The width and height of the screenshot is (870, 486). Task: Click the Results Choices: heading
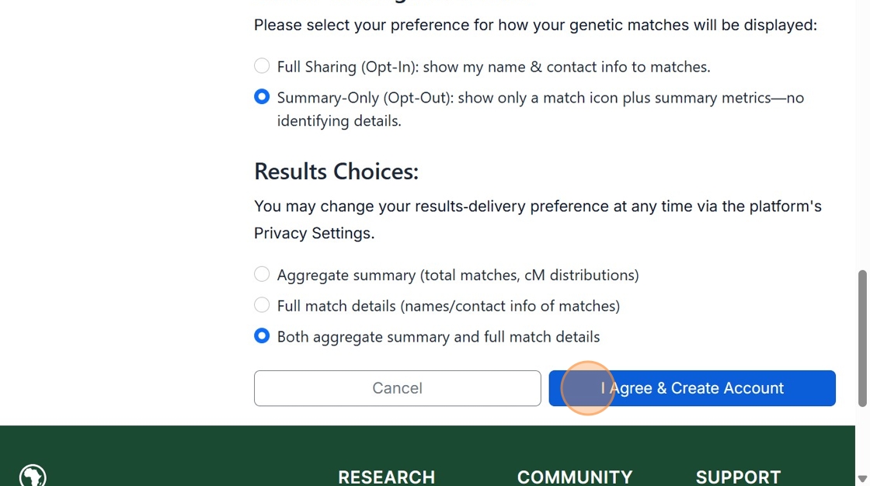coord(336,171)
